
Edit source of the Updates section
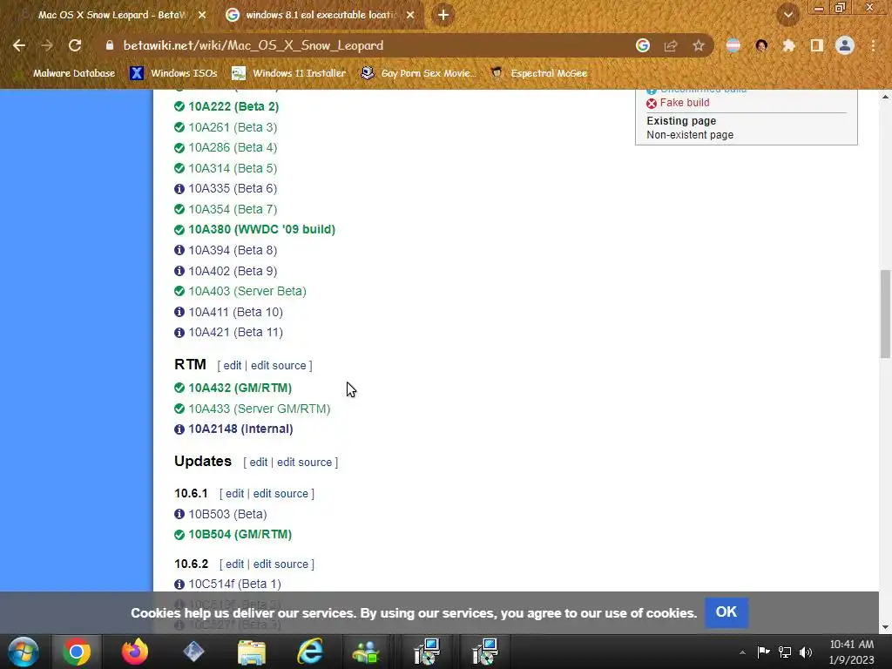(304, 462)
